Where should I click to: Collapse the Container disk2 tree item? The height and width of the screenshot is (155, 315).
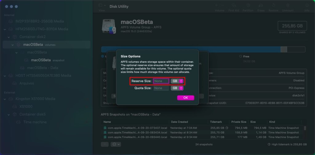9,37
